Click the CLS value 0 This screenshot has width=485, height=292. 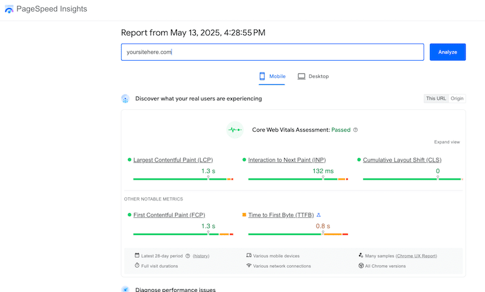pyautogui.click(x=438, y=171)
